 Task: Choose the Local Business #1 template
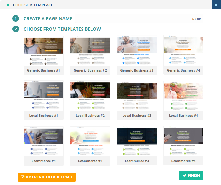pos(43,96)
